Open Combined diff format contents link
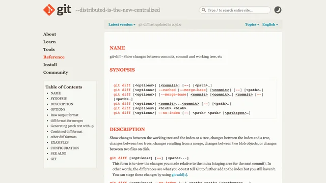326x183 pixels. click(67, 132)
